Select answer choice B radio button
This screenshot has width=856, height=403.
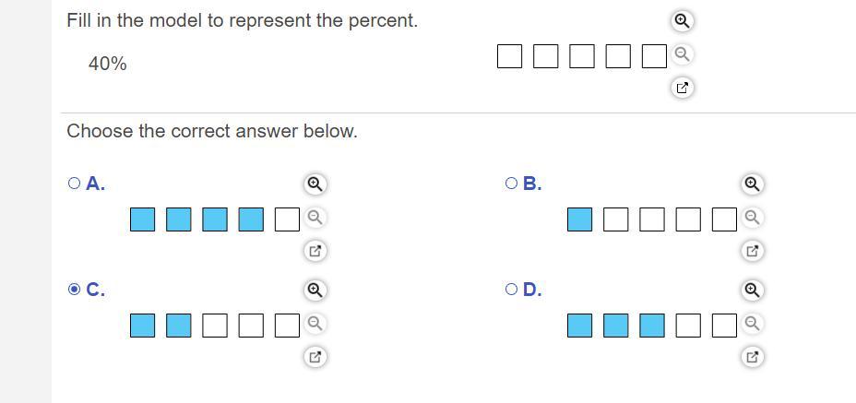(512, 184)
